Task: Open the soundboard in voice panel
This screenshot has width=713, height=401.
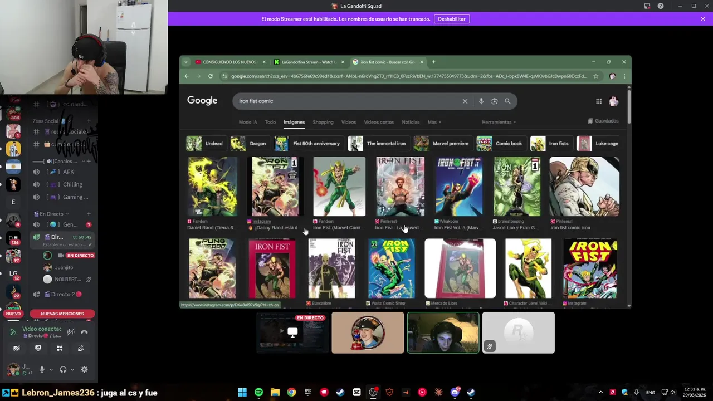Action: point(81,348)
